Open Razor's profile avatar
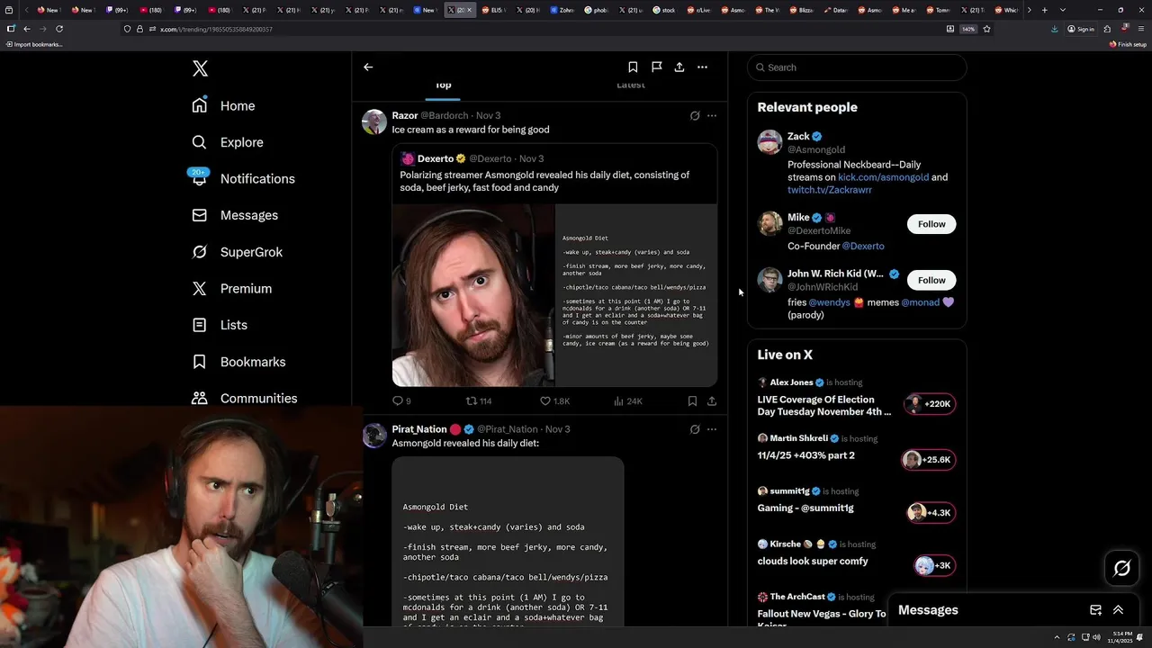The width and height of the screenshot is (1152, 648). coord(374,121)
